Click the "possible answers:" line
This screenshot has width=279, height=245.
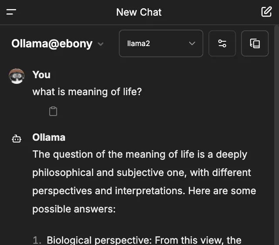coord(74,209)
